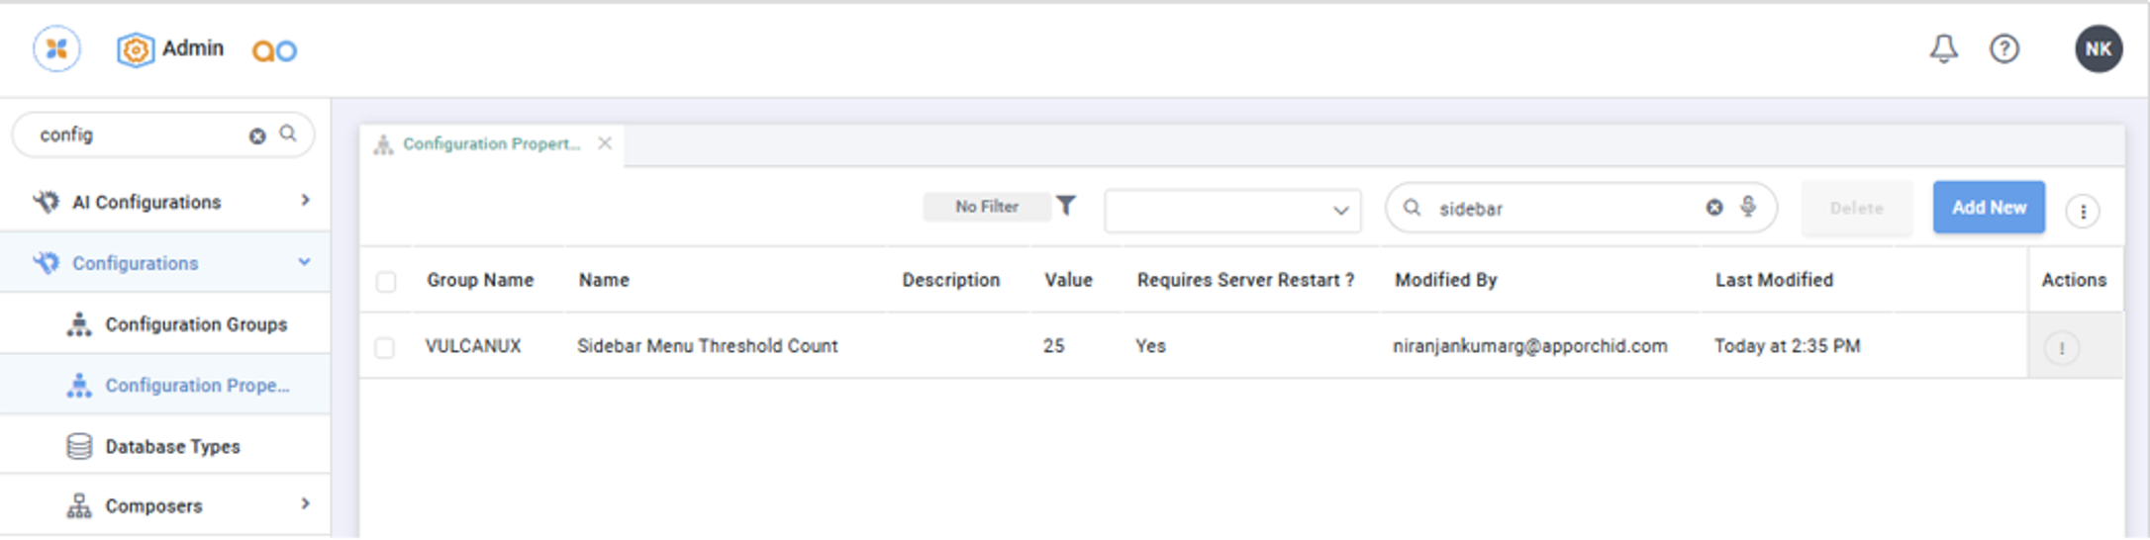Screen dimensions: 2150x540
Task: Tick the select-all header checkbox
Action: point(386,282)
